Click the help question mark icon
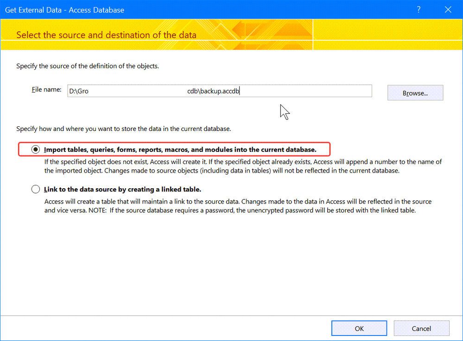Image resolution: width=463 pixels, height=341 pixels. (x=419, y=10)
